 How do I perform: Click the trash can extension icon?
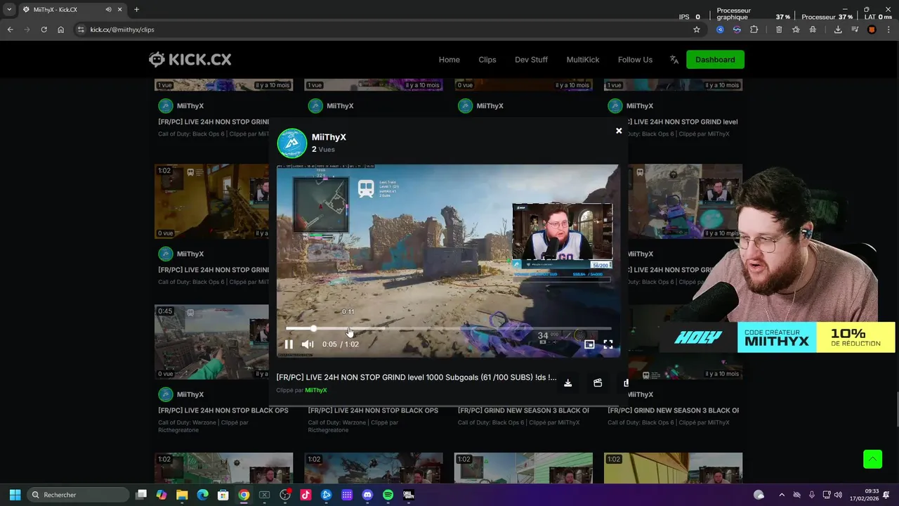779,30
